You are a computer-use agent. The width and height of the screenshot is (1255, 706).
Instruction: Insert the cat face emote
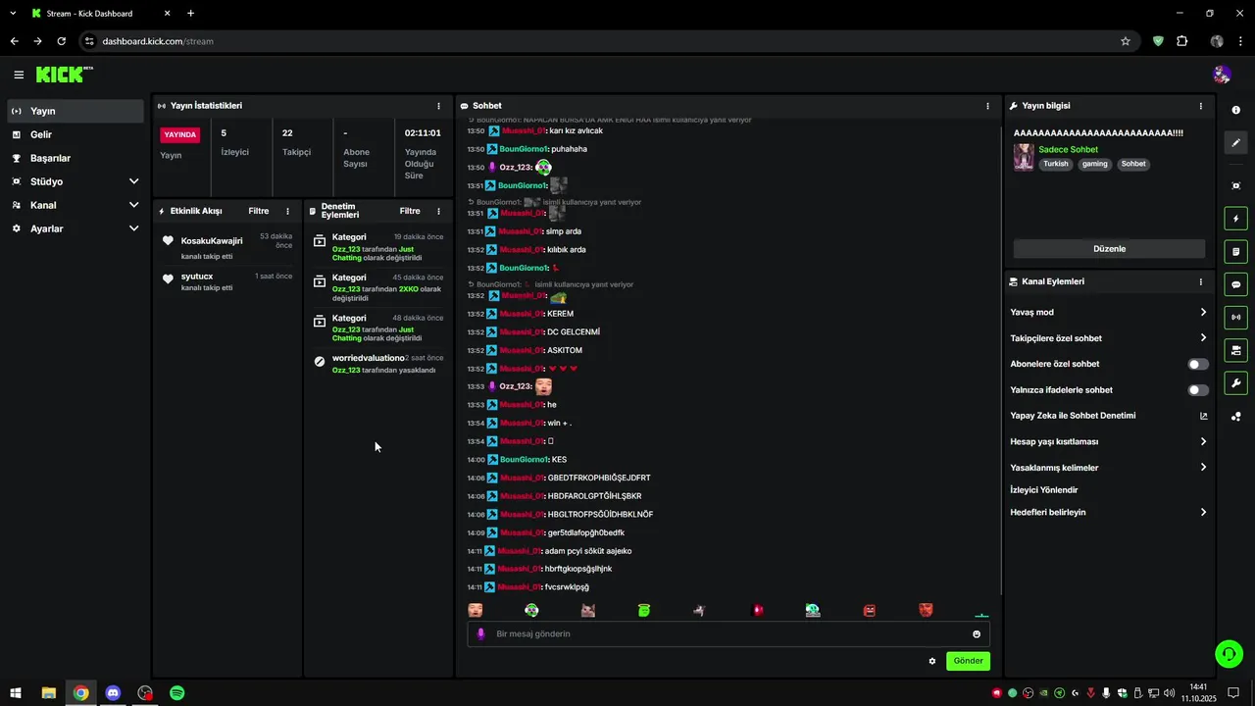[588, 610]
